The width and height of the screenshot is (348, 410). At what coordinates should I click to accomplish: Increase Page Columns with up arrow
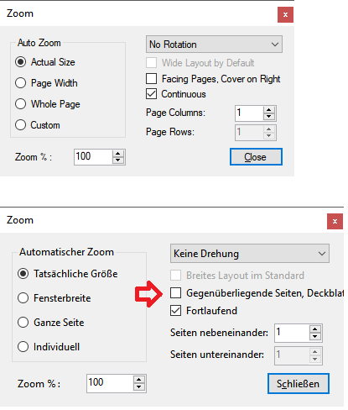(269, 110)
